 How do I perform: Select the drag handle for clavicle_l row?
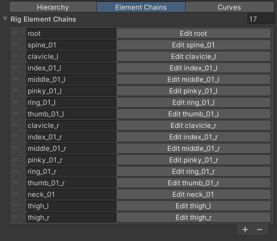coord(16,57)
